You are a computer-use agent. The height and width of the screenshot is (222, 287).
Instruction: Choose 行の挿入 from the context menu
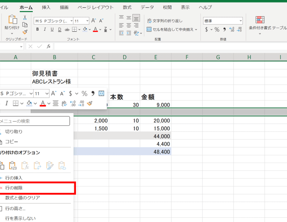(14, 178)
